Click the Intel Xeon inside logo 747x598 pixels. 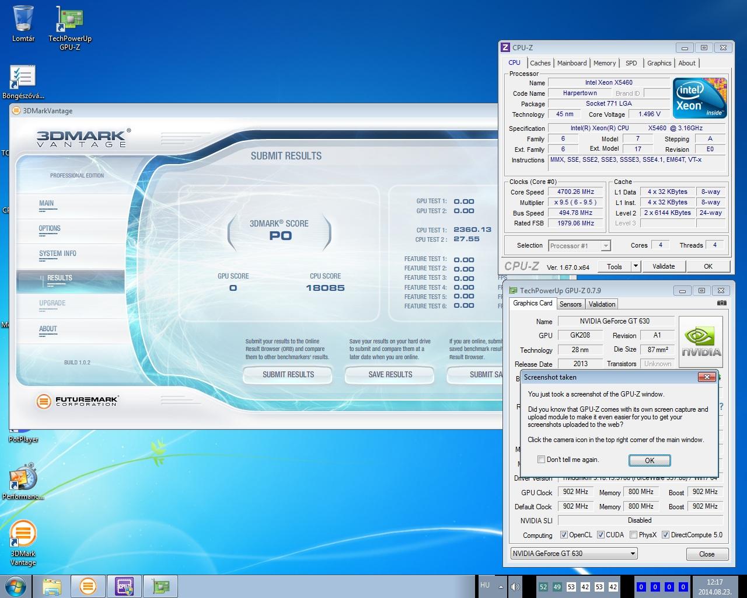tap(700, 98)
